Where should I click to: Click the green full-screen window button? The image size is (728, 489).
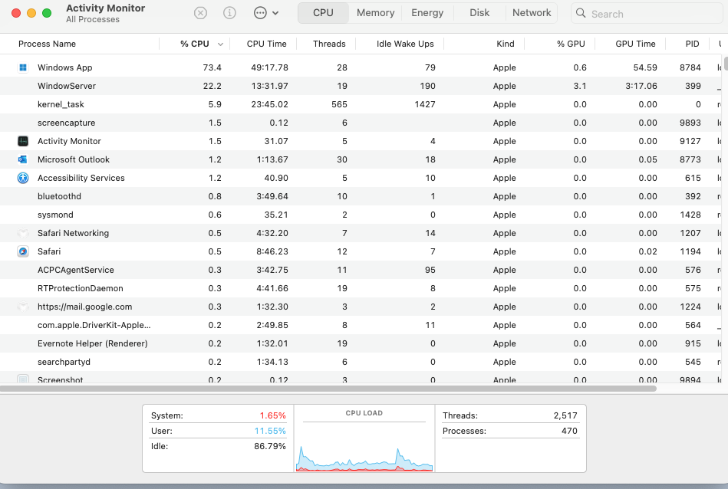(x=47, y=13)
